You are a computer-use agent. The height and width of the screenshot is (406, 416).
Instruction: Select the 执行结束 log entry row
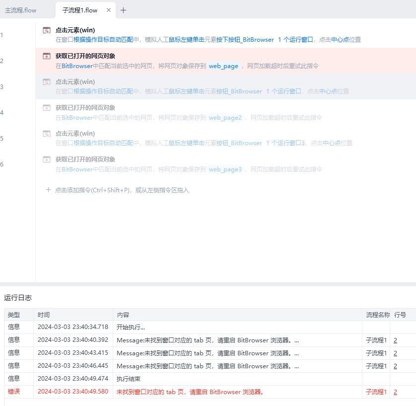128,379
